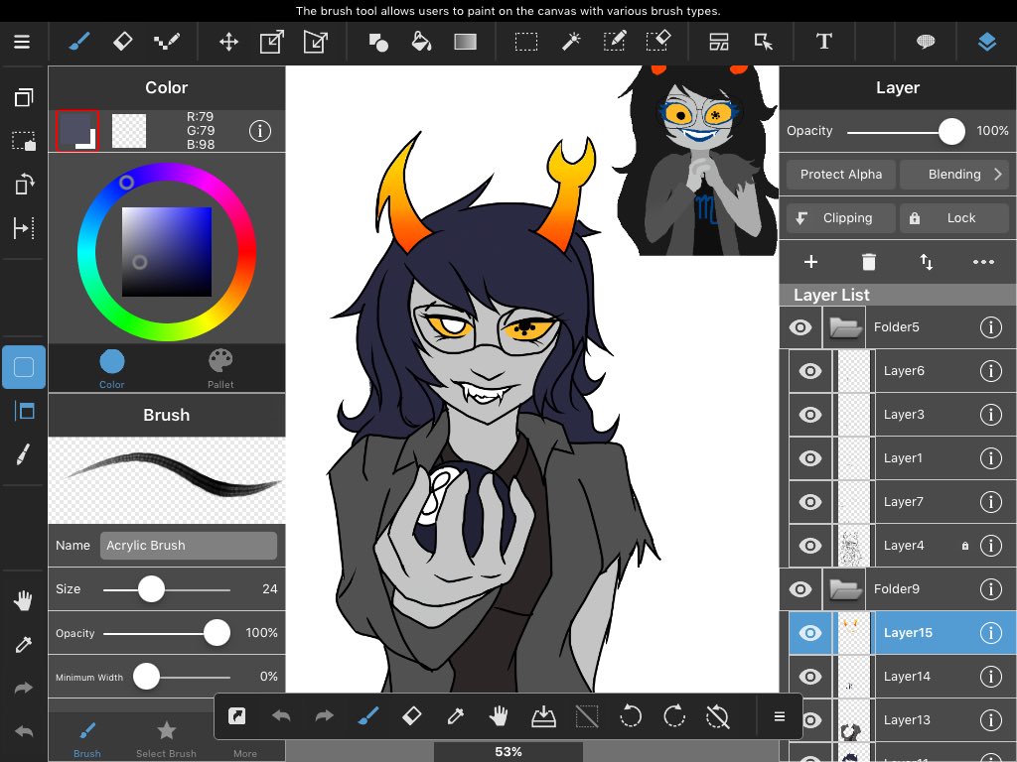1017x762 pixels.
Task: Open color info button in Color panel
Action: coord(260,131)
